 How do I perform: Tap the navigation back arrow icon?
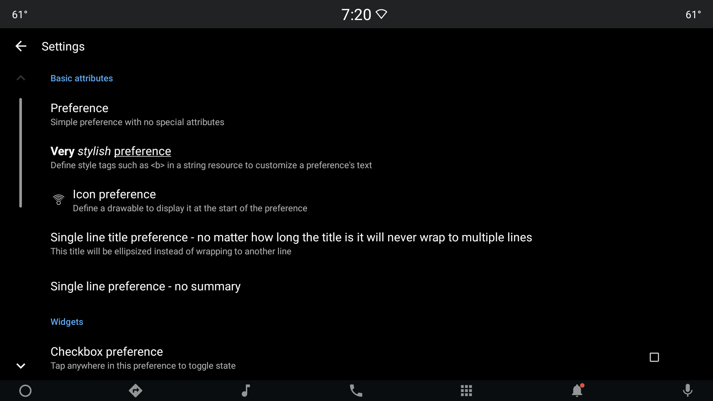20,46
